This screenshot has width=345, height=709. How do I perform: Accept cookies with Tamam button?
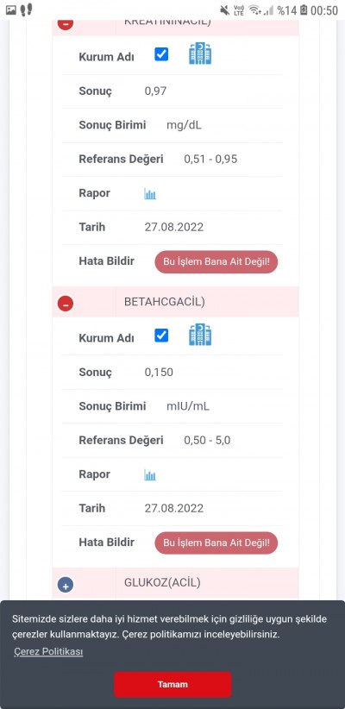(x=172, y=684)
